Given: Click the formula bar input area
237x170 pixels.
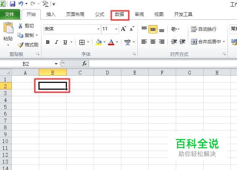Looking at the screenshot, I should coord(163,64).
